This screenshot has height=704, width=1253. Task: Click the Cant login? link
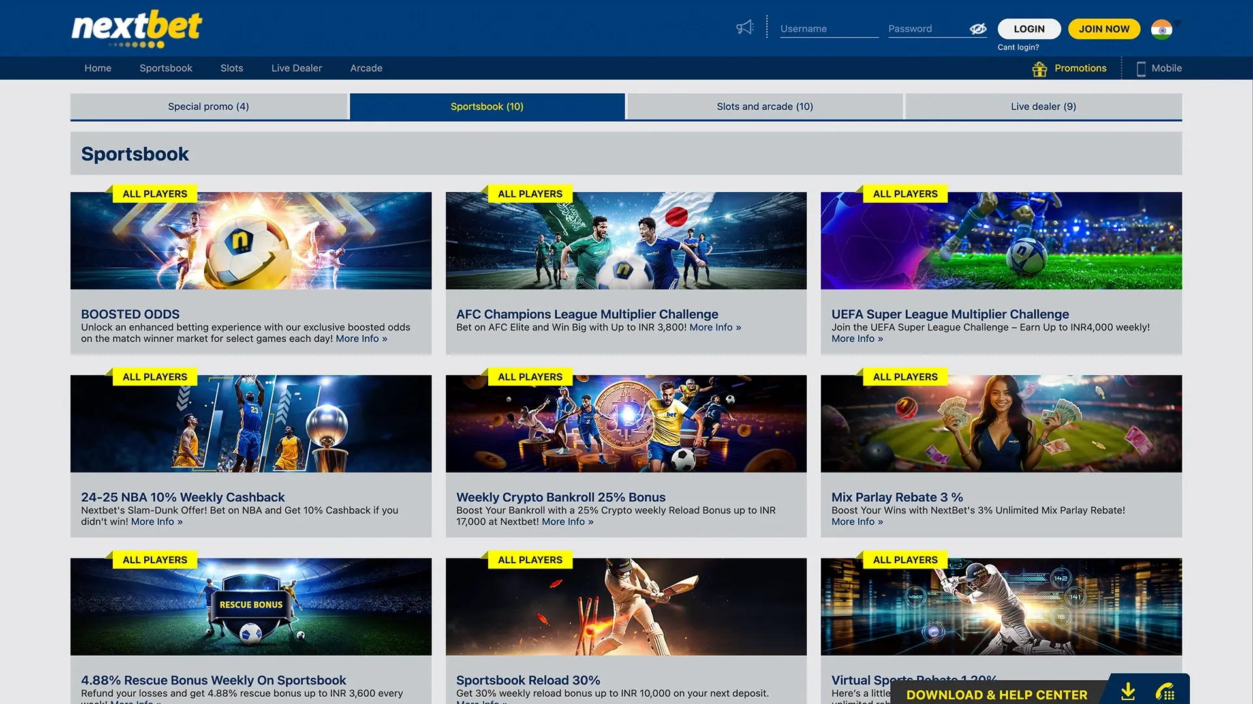pos(1017,47)
